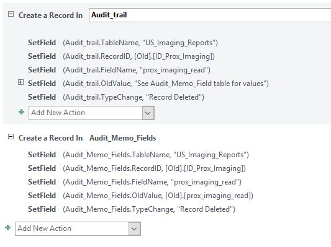
Task: Click the Audit_trail table name input field
Action: [210, 15]
